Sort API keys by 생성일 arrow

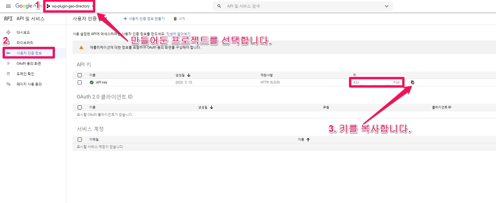pyautogui.click(x=189, y=75)
